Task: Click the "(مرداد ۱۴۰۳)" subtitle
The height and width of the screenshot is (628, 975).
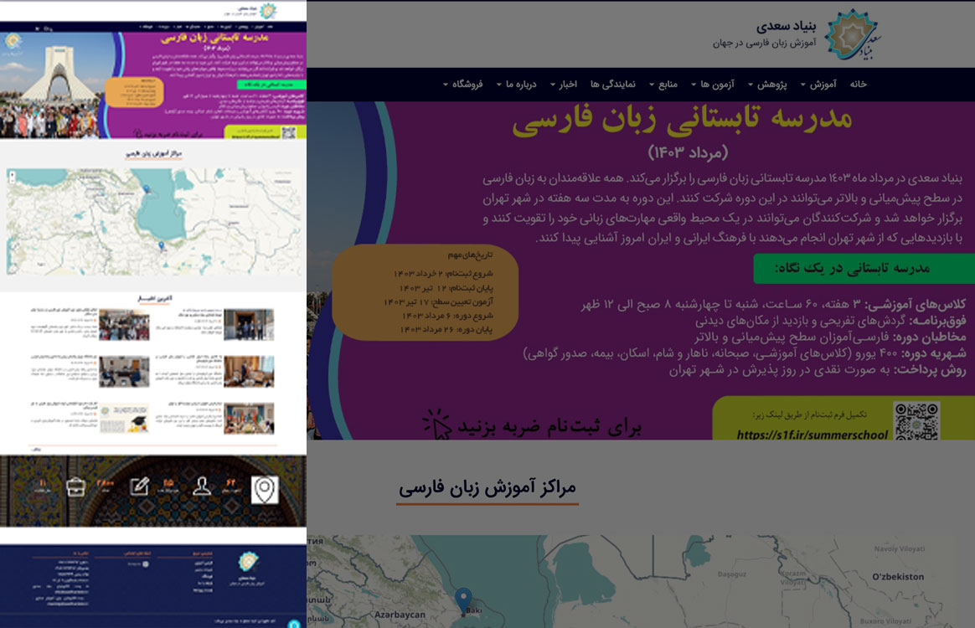Action: pyautogui.click(x=688, y=152)
